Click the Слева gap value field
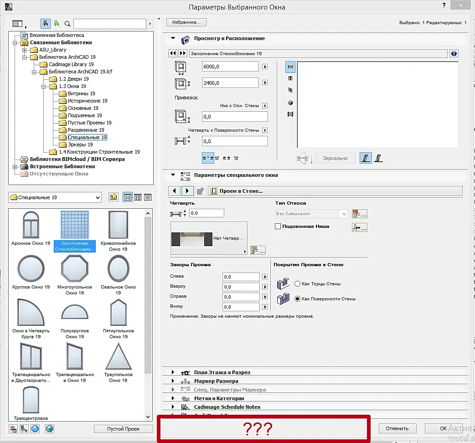This screenshot has height=443, width=475. pyautogui.click(x=241, y=277)
